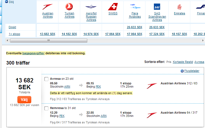Click the Aeroflot Russian Airlines logo
The image size is (205, 128).
coord(91,7)
